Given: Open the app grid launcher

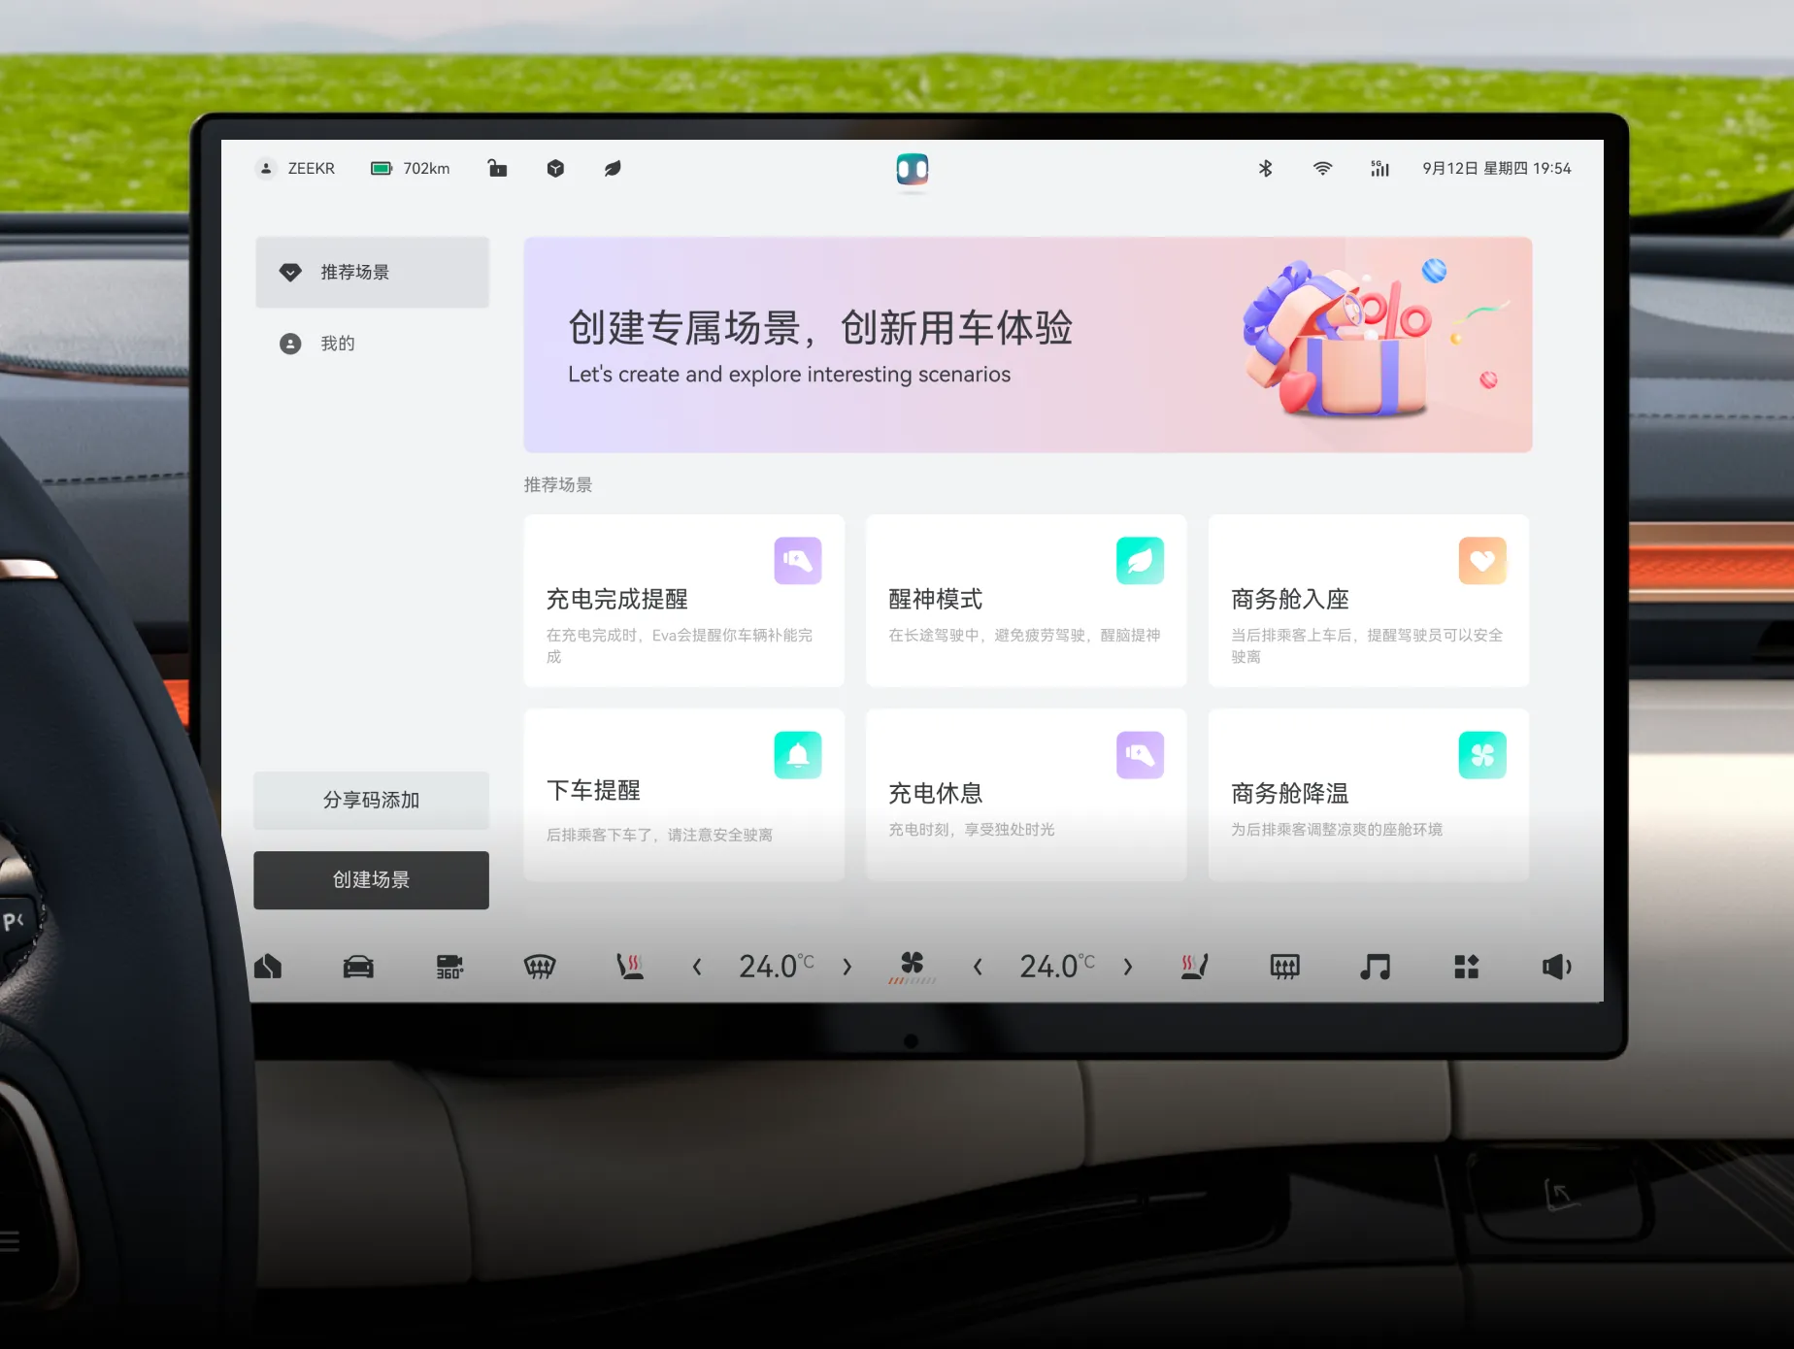Looking at the screenshot, I should click(1467, 967).
